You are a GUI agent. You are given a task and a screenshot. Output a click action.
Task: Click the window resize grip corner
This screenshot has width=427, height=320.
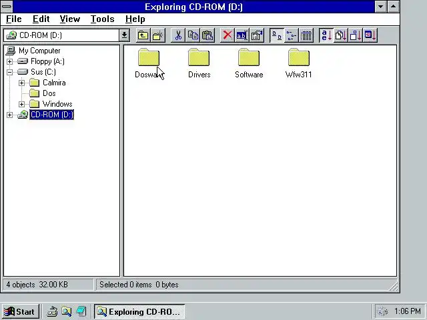[x=394, y=286]
